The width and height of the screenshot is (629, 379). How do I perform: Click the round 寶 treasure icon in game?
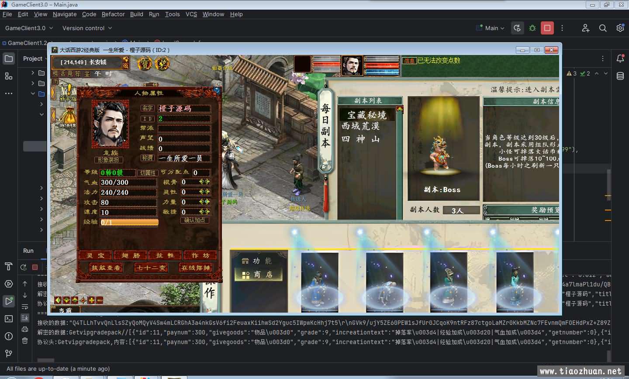coord(145,64)
